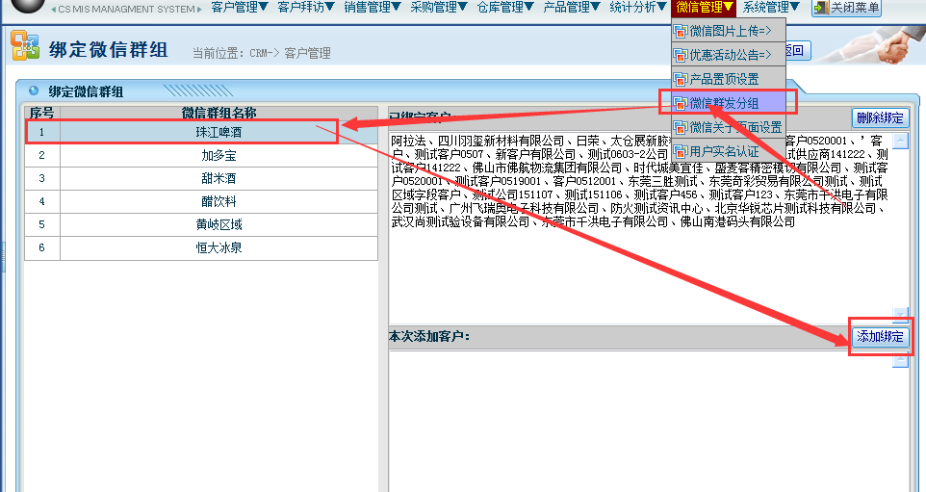Expand the 仓库管理 dropdown menu
The image size is (926, 492).
(505, 8)
